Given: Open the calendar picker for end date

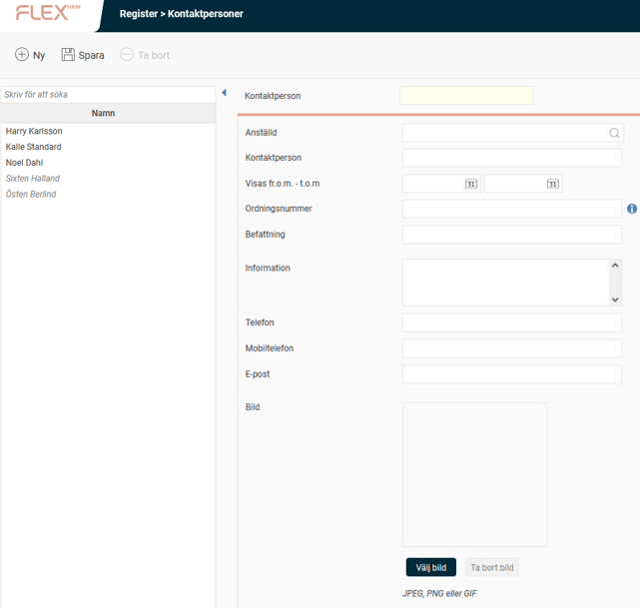Looking at the screenshot, I should point(553,184).
